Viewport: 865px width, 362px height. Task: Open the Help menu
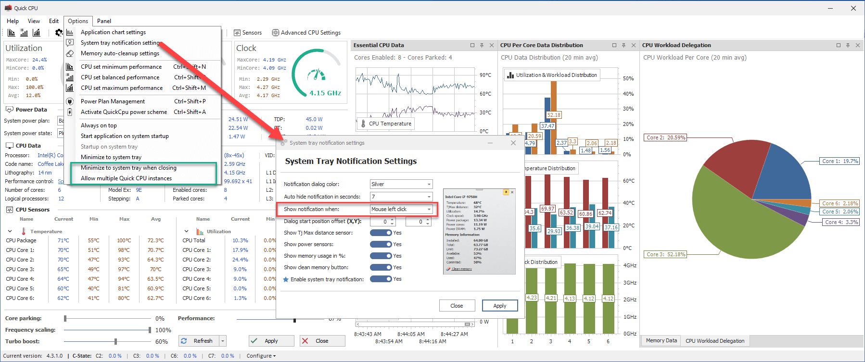point(13,21)
